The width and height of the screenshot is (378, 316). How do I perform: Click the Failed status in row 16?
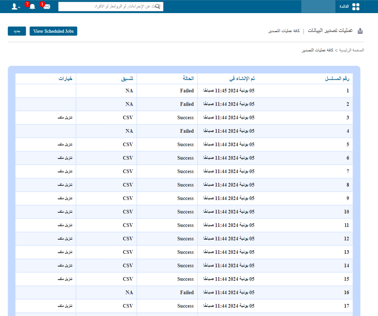(x=187, y=292)
